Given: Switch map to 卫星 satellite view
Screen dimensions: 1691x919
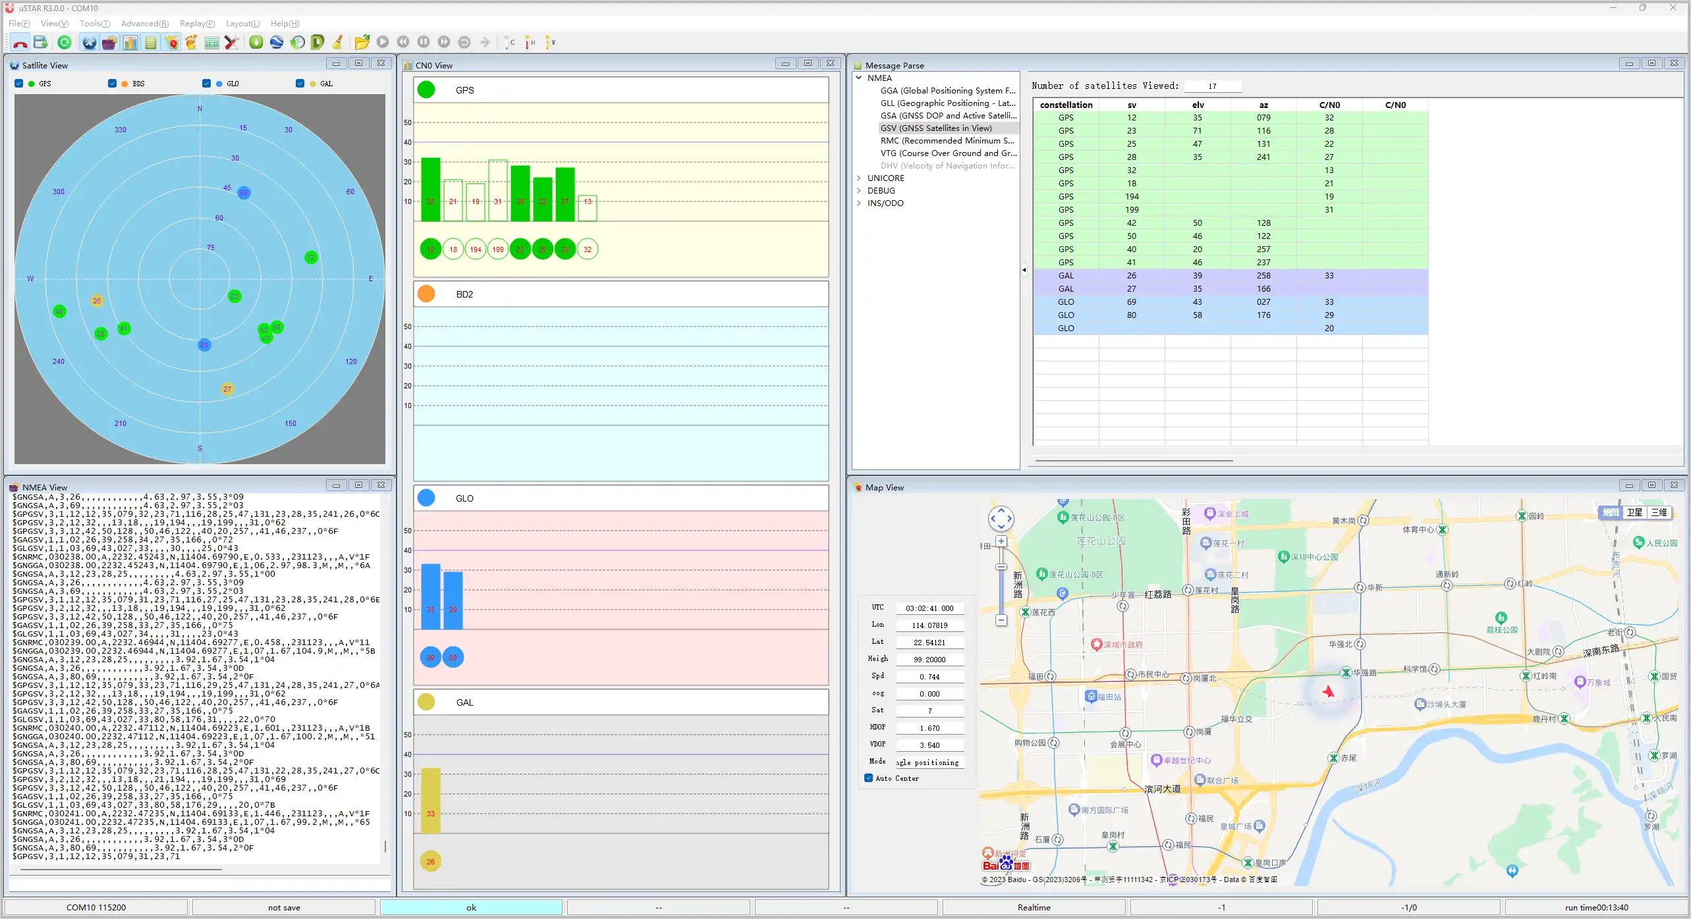Looking at the screenshot, I should 1634,513.
